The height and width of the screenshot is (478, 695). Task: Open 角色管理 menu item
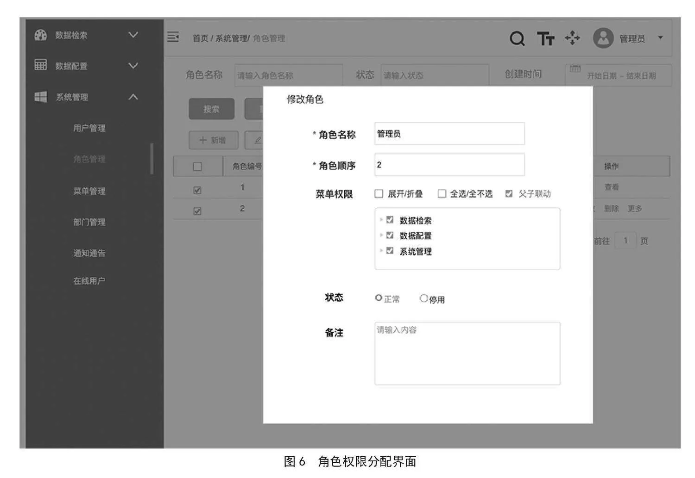pos(89,159)
